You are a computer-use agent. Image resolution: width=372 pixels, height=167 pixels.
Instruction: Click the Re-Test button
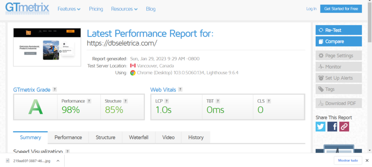339,30
